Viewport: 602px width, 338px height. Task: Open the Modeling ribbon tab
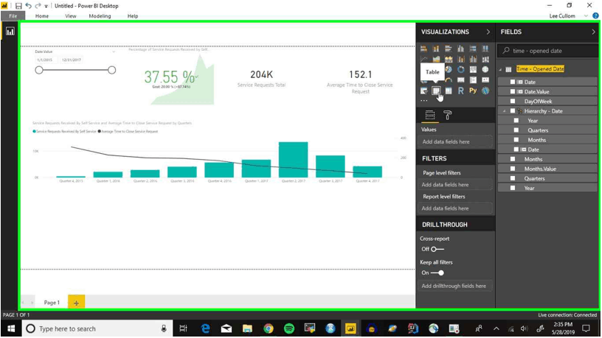pyautogui.click(x=100, y=16)
